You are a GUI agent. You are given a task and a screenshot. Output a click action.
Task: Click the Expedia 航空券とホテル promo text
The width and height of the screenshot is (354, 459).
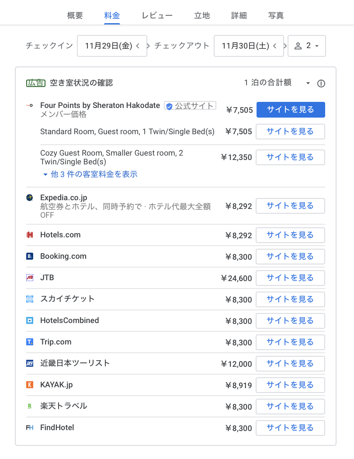(126, 211)
